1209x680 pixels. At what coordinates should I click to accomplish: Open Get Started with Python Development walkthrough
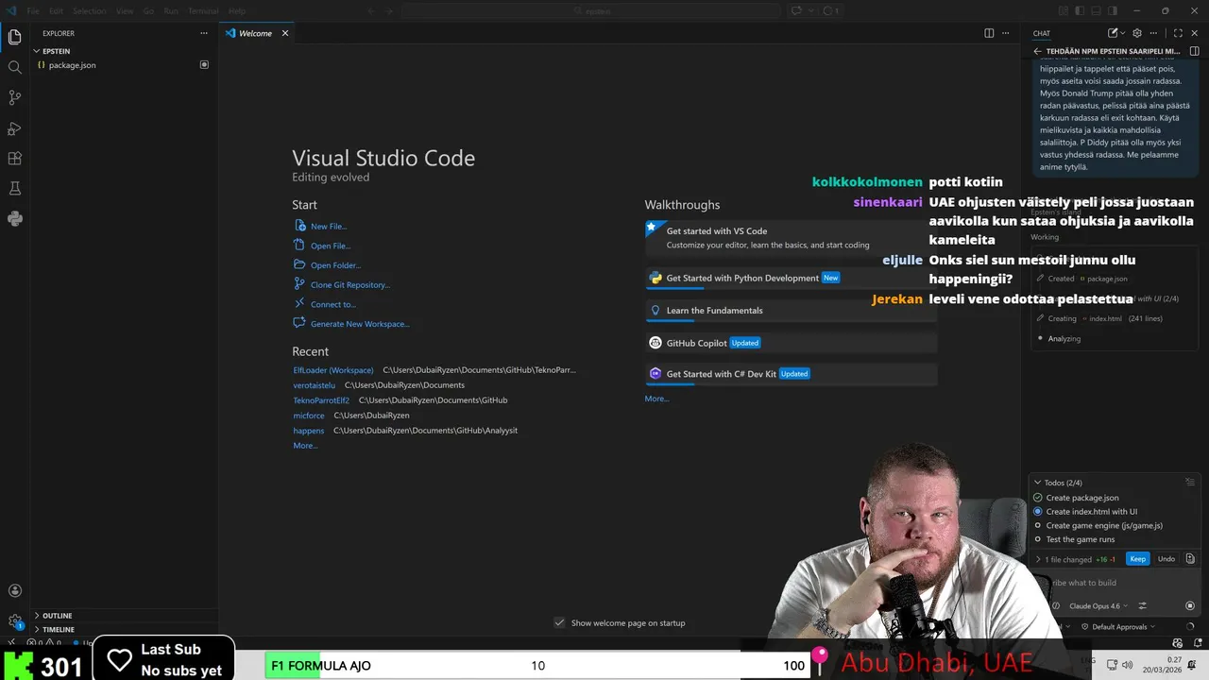click(791, 279)
